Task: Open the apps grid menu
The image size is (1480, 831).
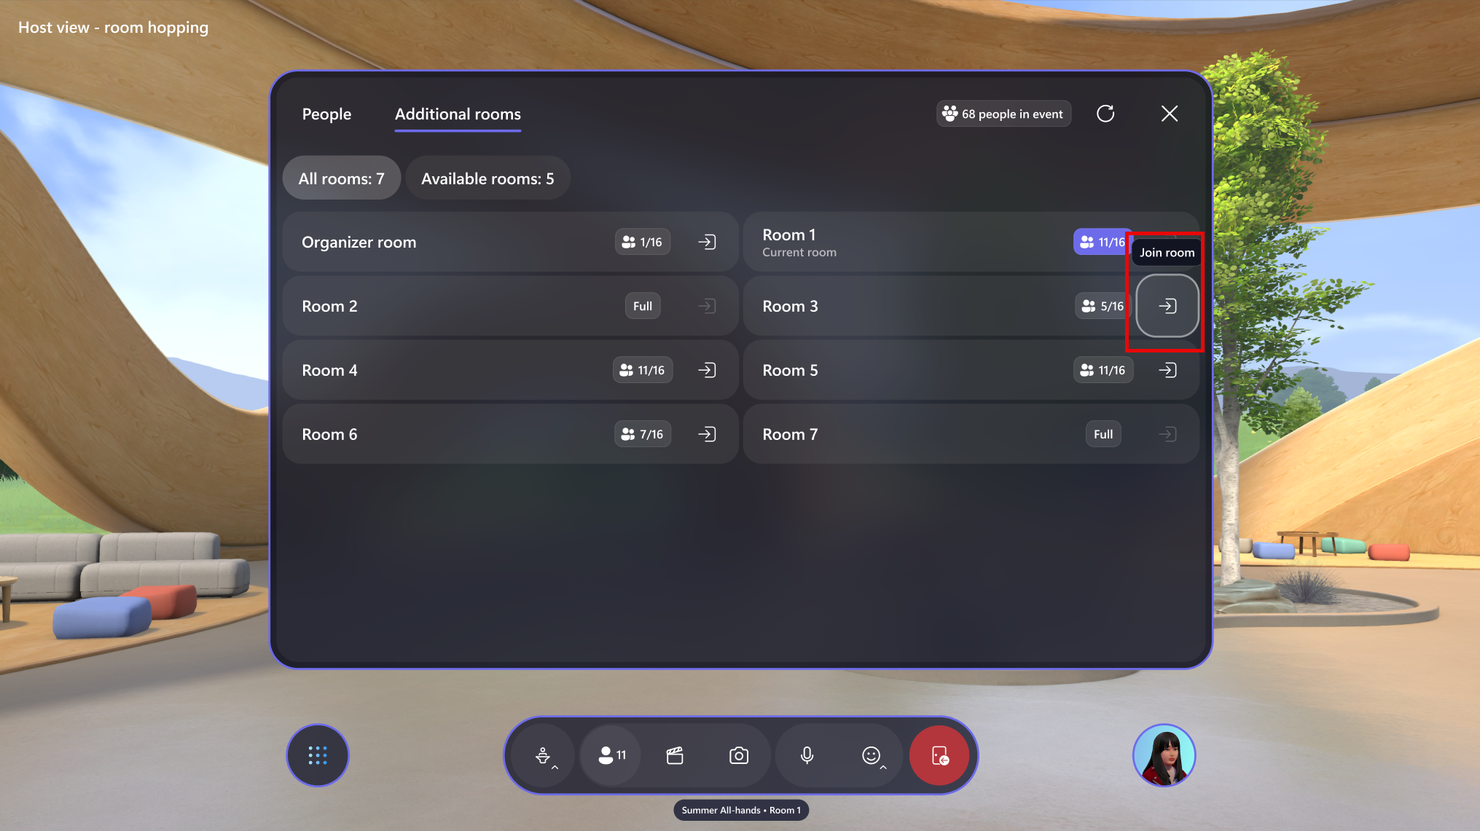Action: pos(317,754)
